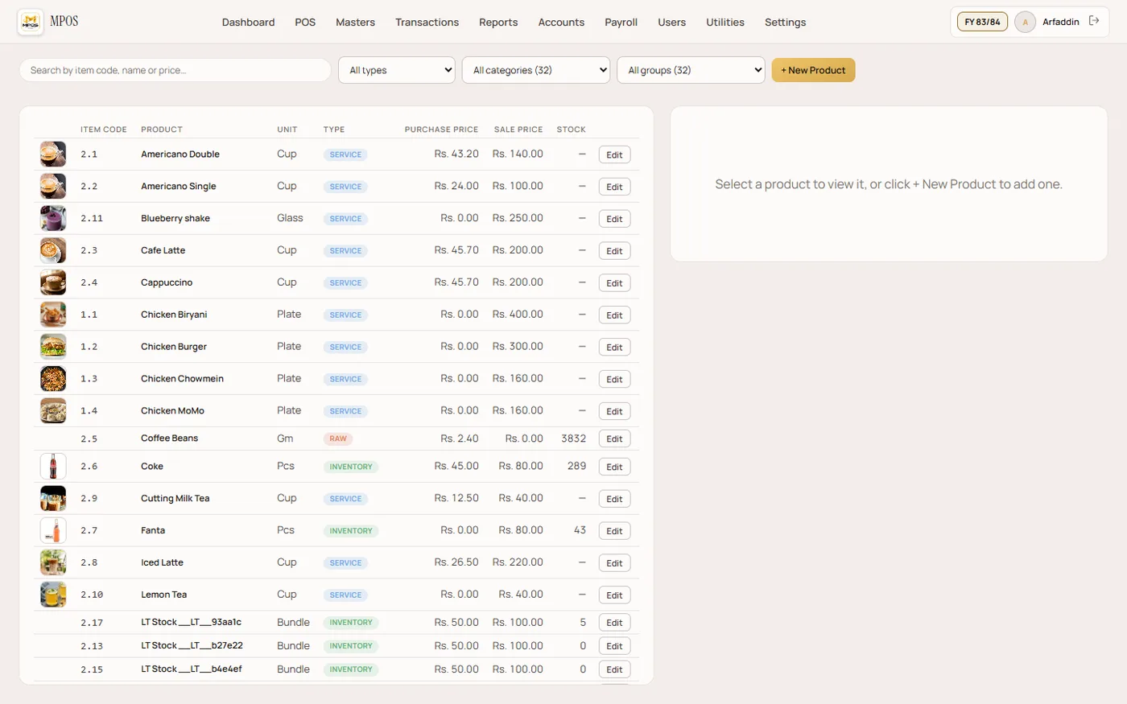The image size is (1127, 704).
Task: Open the Chicken Chowmein product image
Action: point(53,378)
